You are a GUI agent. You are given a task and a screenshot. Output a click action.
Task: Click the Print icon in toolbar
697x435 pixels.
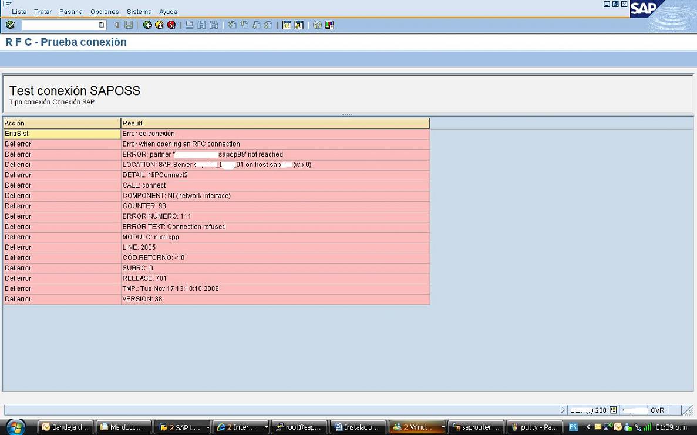pos(189,25)
